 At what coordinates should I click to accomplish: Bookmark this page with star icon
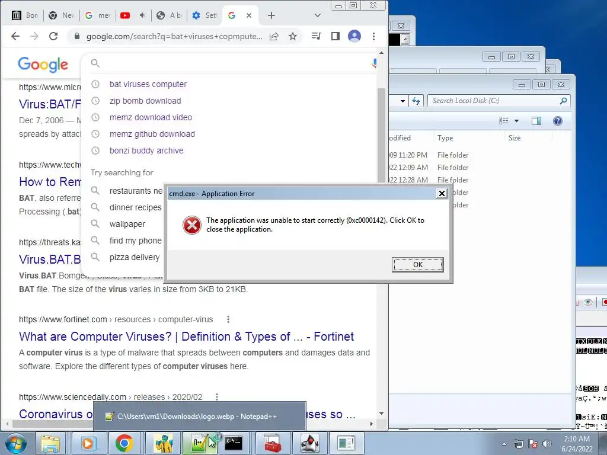(x=293, y=36)
